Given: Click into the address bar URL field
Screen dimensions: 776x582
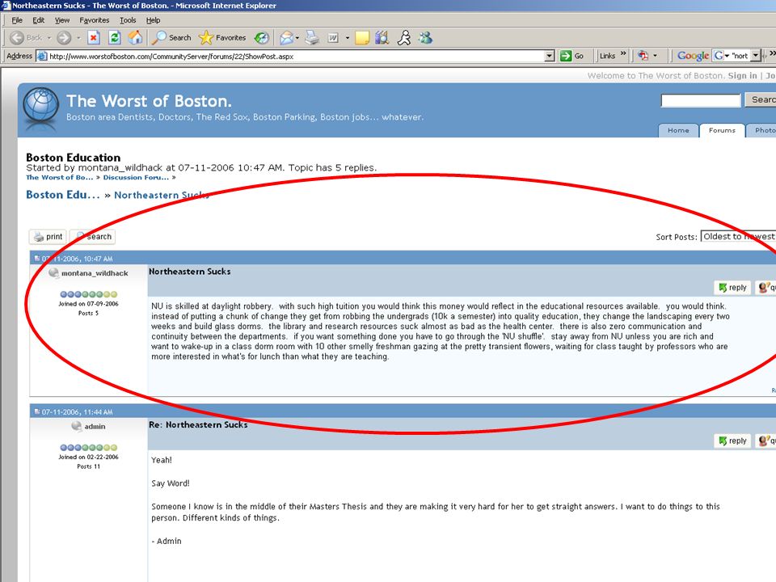Looking at the screenshot, I should [296, 56].
